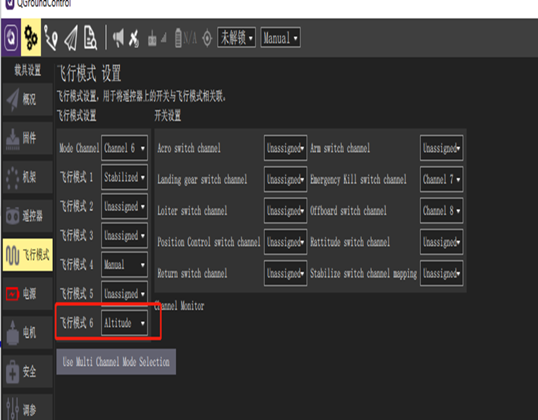Image resolution: width=538 pixels, height=420 pixels.
Task: Open the Mode Channel dropdown set to Channel 6
Action: [x=124, y=148]
